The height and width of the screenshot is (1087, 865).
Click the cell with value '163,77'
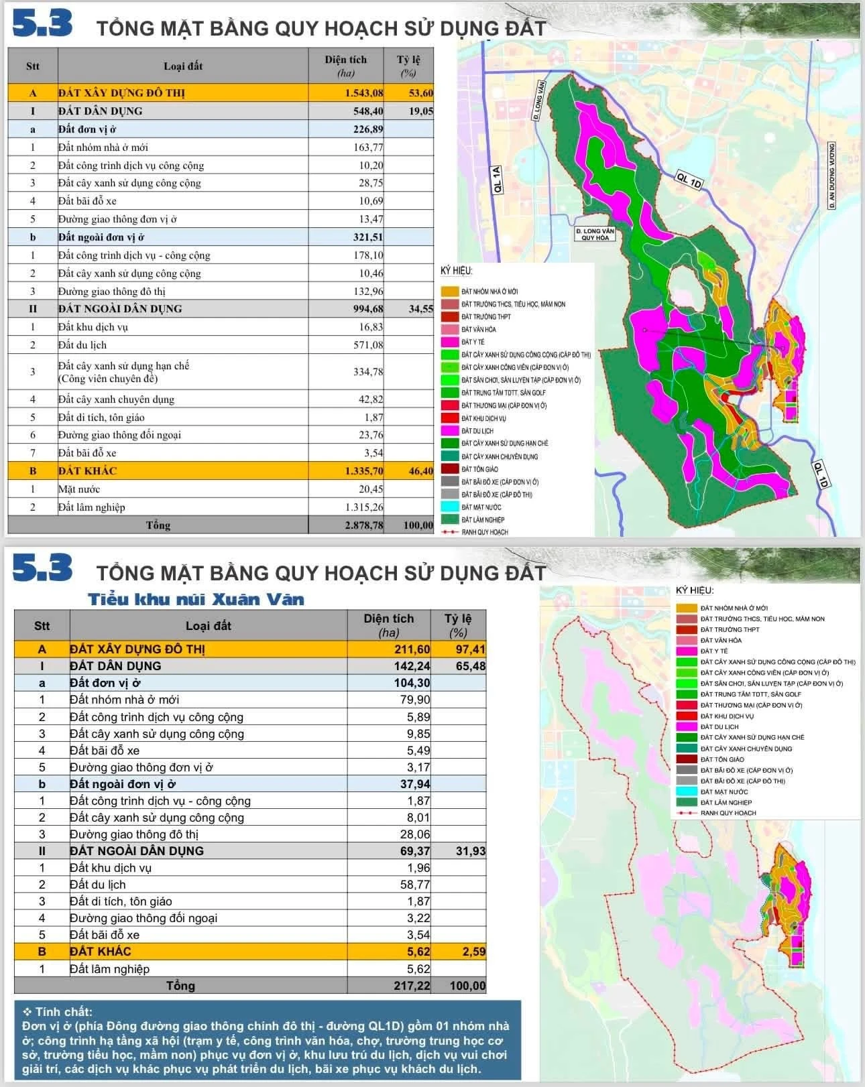click(369, 147)
